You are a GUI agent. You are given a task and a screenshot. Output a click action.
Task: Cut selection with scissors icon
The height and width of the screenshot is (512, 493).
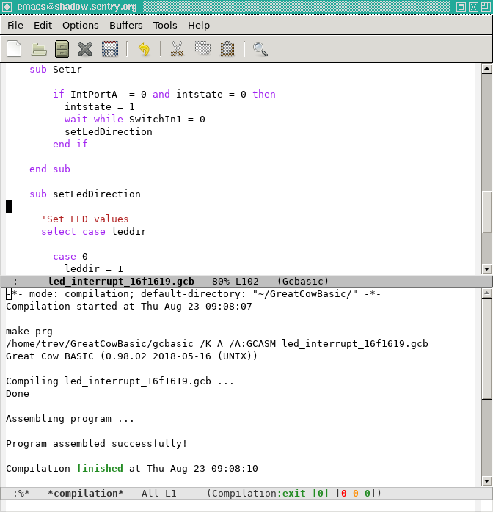(177, 49)
